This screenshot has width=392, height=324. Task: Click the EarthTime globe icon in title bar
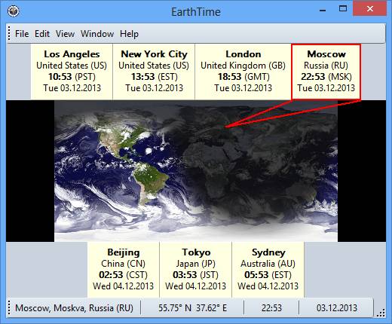click(x=13, y=11)
